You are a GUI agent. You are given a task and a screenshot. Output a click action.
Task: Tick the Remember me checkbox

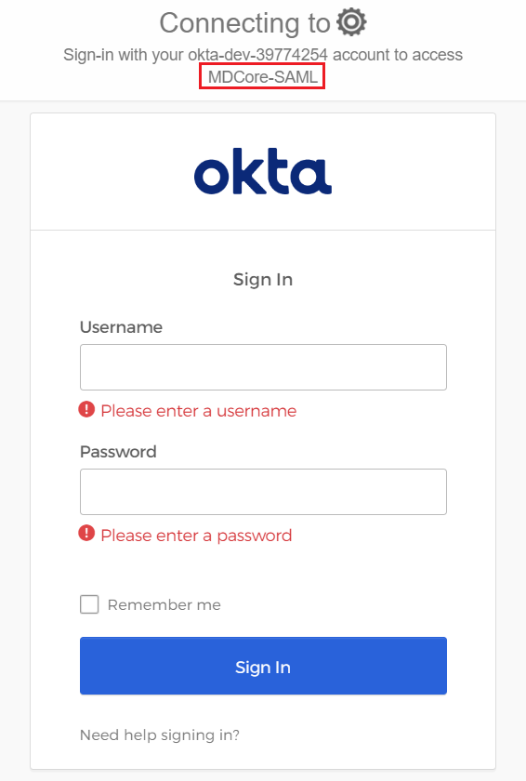coord(89,604)
